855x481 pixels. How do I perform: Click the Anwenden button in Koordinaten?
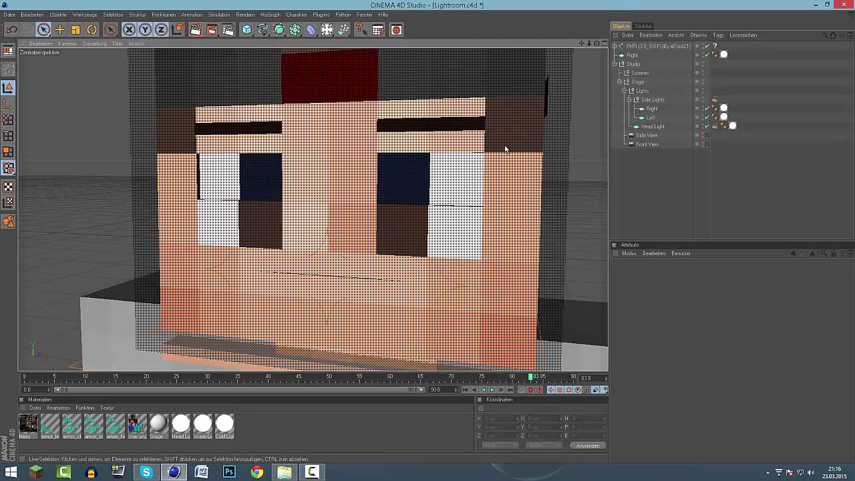click(588, 446)
